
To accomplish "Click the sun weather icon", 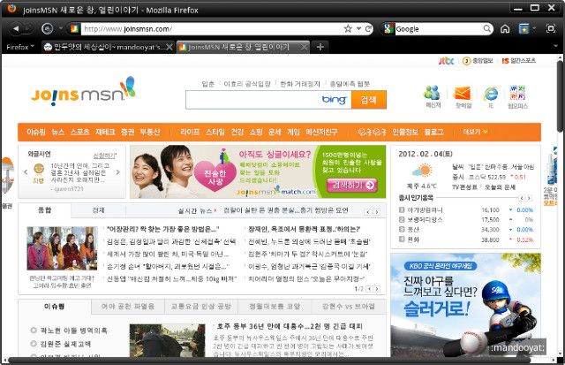I will [x=422, y=171].
